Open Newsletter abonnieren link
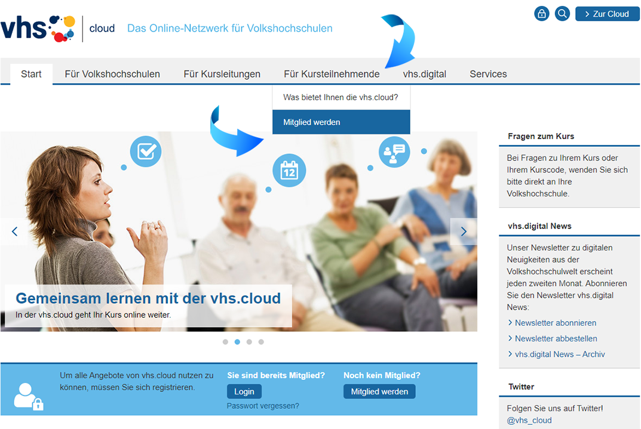Image resolution: width=641 pixels, height=429 pixels. click(555, 323)
